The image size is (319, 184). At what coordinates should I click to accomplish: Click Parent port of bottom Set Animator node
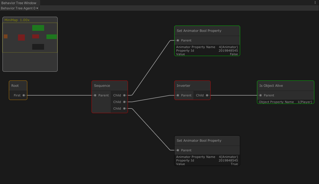pos(178,150)
